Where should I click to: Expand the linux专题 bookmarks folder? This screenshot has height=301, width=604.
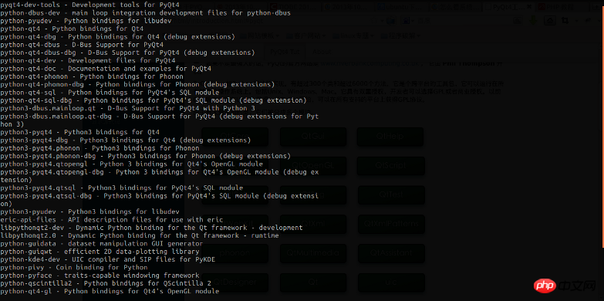[x=353, y=36]
